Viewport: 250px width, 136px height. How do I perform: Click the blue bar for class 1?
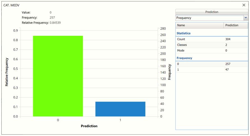click(x=120, y=109)
